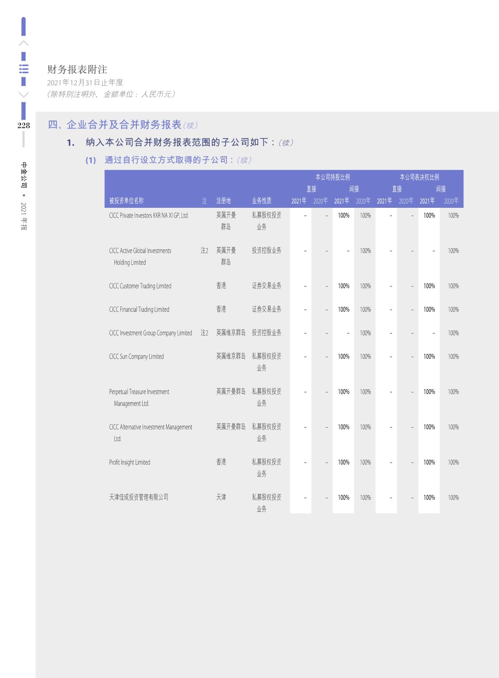Select the 四、企业合并及合并财务报表 section heading
Screen dimensions: 499x678
click(114, 125)
